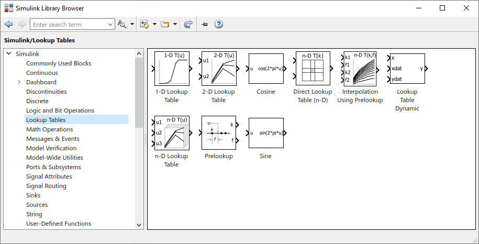
Task: Click the Discontinuities library entry
Action: tap(47, 92)
